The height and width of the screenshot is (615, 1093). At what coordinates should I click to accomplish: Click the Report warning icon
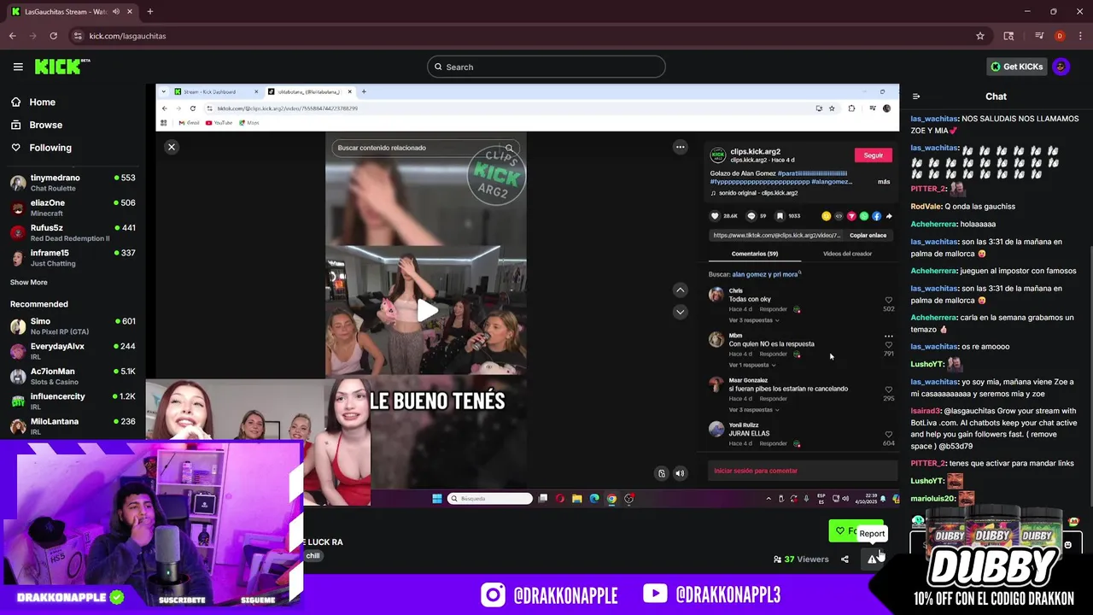coord(872,559)
